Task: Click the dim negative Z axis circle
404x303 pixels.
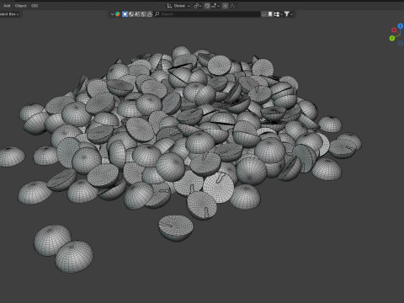Action: point(401,44)
